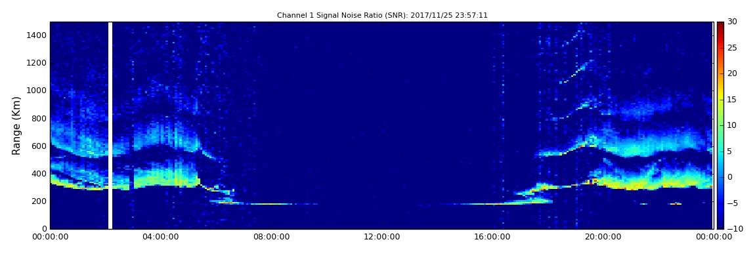Click the white data gap stripe near 02:00
Screen dimensions: 755x267
coord(110,125)
